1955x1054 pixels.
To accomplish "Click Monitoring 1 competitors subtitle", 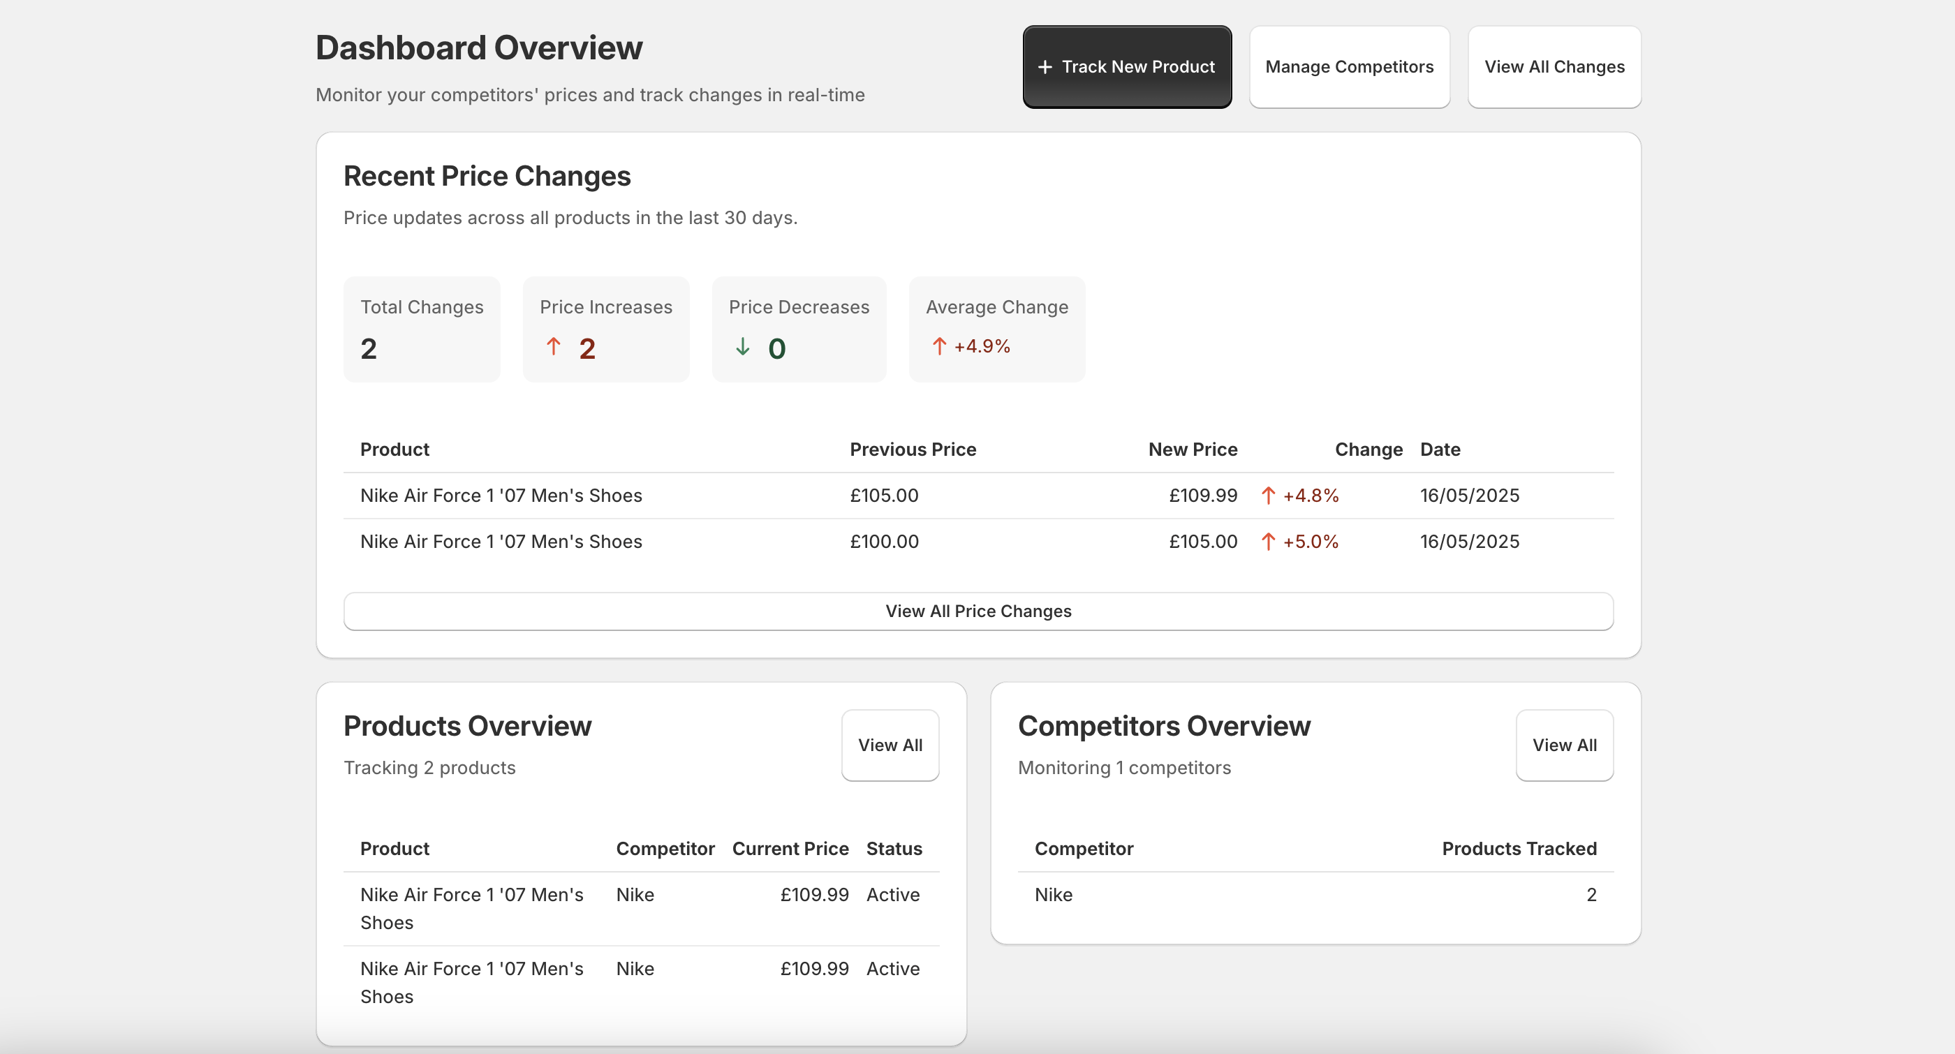I will point(1124,767).
